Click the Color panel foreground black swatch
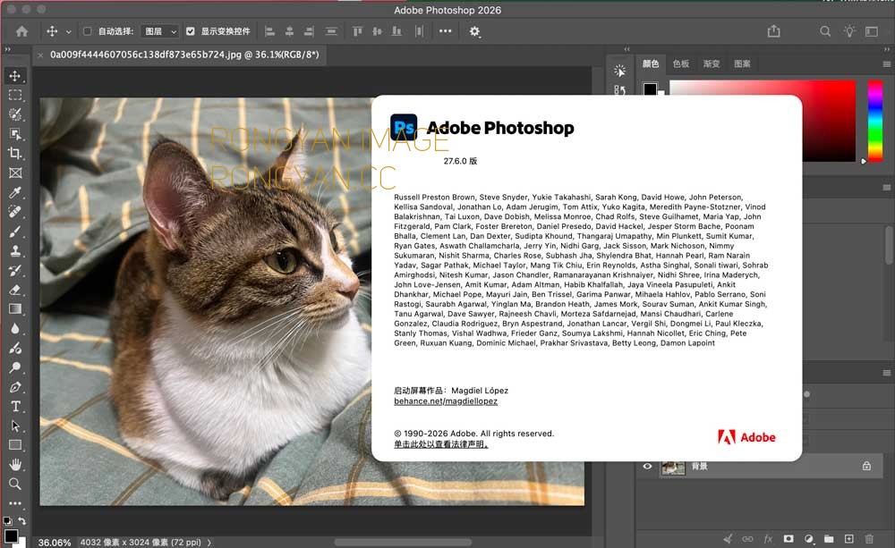The height and width of the screenshot is (548, 895). (x=650, y=89)
